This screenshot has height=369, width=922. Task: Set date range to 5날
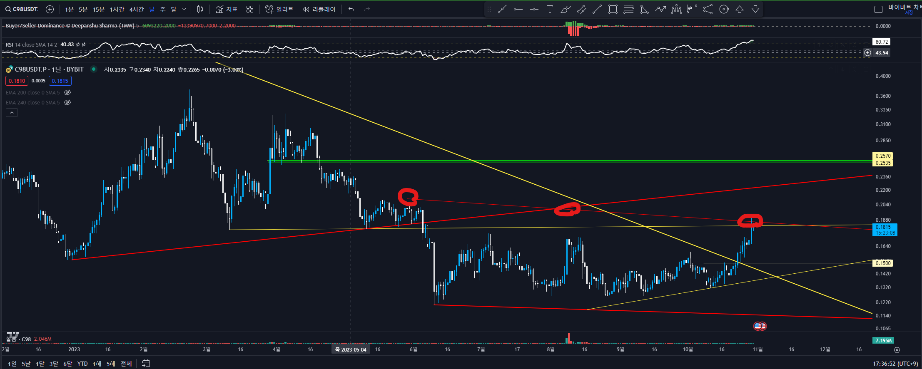[x=26, y=364]
